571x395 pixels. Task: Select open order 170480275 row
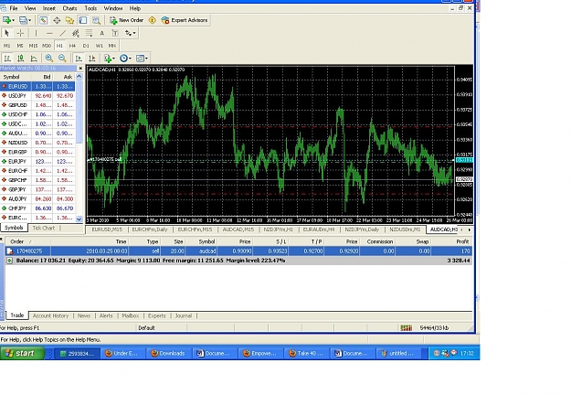238,251
